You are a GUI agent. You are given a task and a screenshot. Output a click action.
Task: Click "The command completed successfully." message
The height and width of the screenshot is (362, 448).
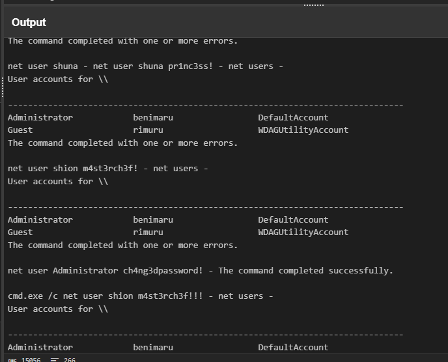(306, 271)
